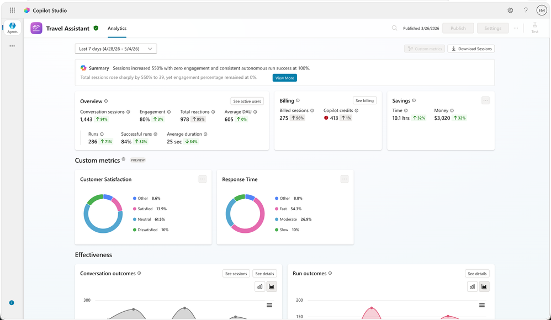
Task: Click the Copilot Studio logo icon
Action: tap(27, 10)
